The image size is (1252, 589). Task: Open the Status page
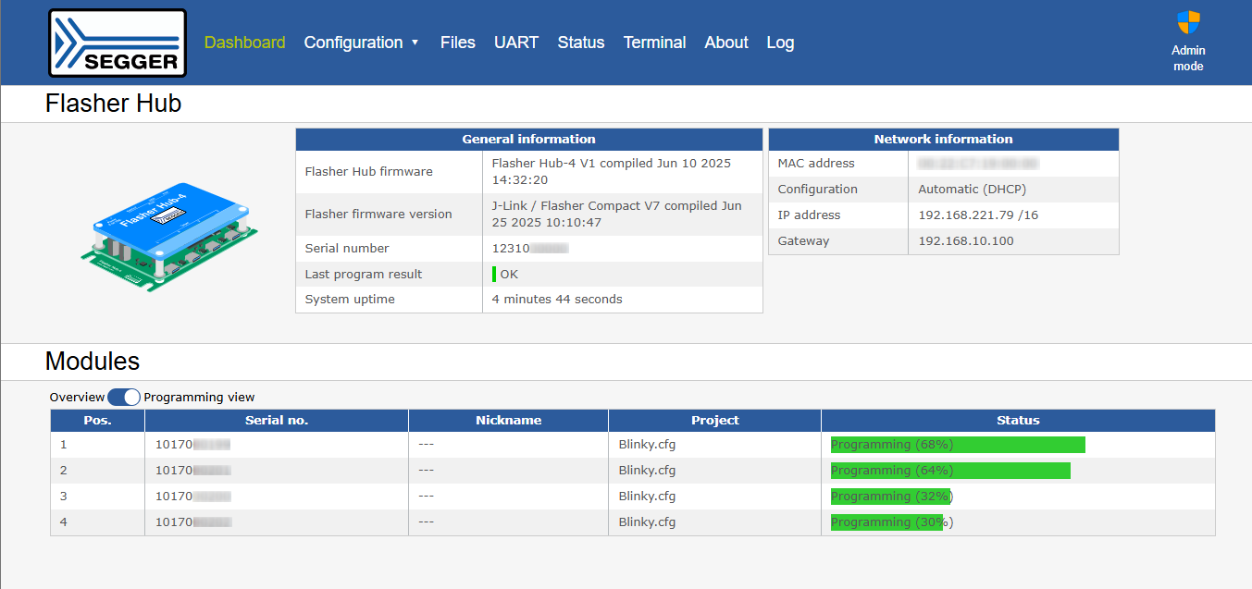click(581, 43)
